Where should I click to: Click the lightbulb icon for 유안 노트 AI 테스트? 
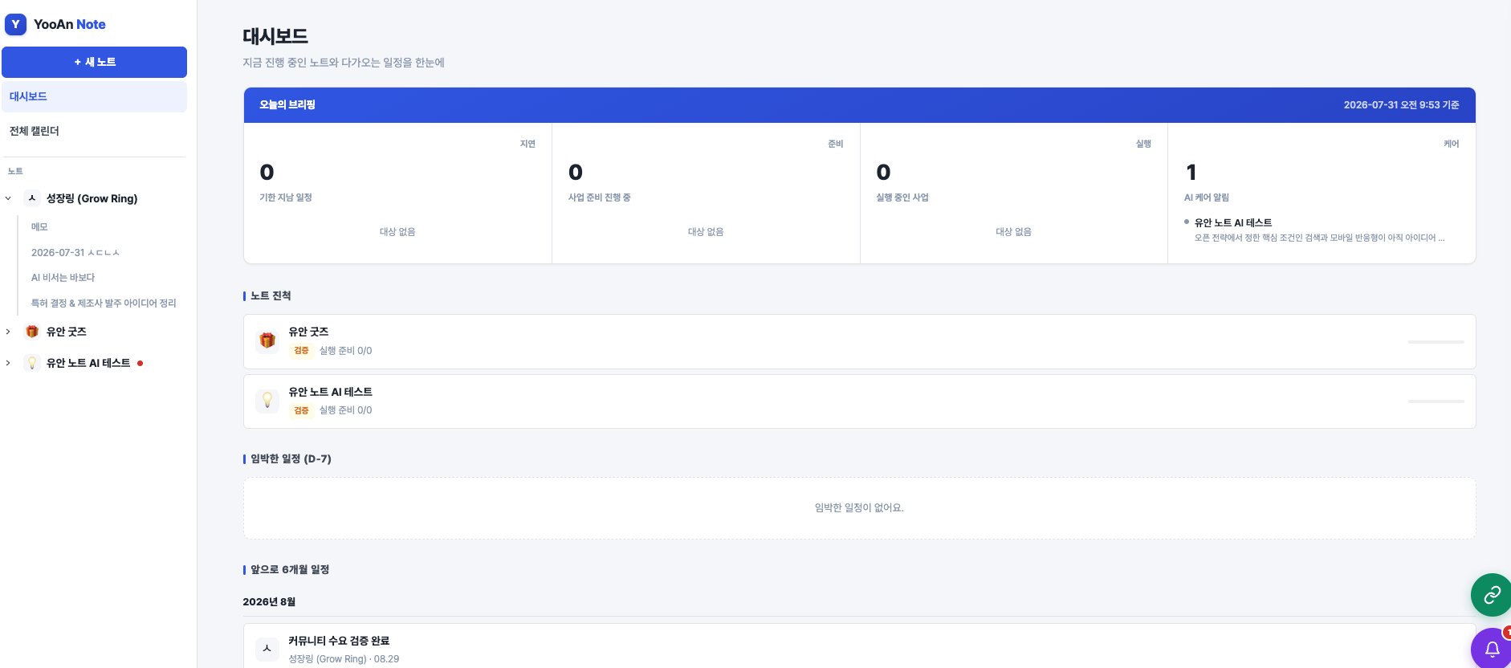click(x=32, y=363)
